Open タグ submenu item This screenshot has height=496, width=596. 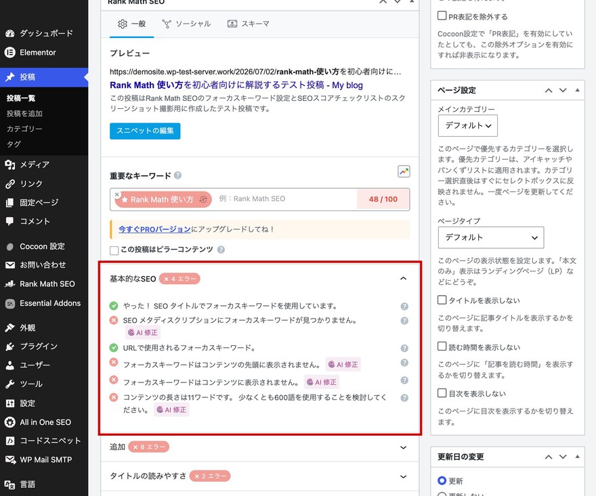(x=14, y=144)
